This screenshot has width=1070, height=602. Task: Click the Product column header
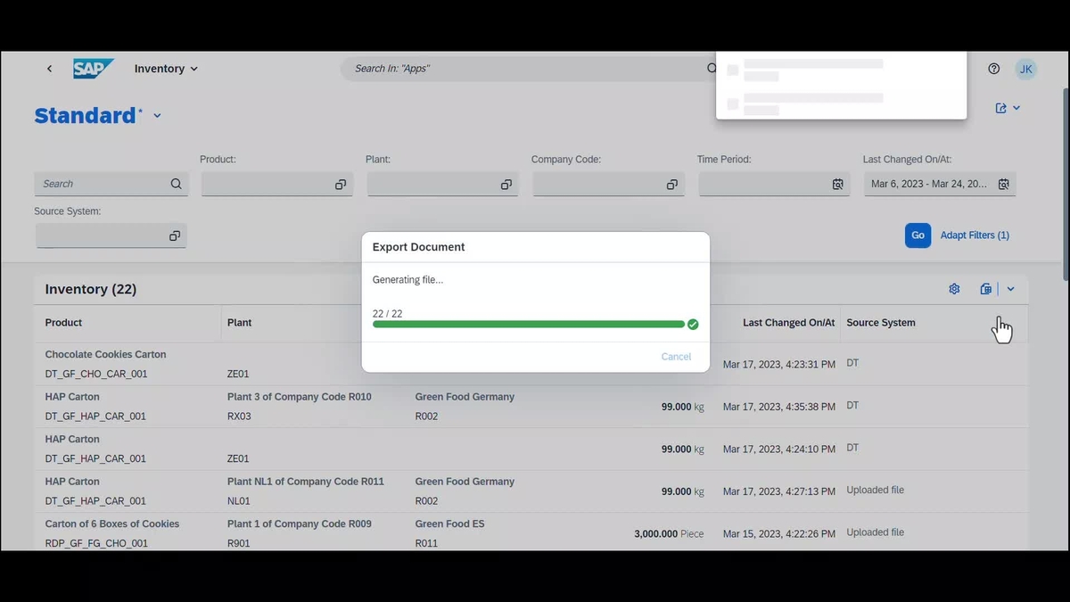point(63,323)
